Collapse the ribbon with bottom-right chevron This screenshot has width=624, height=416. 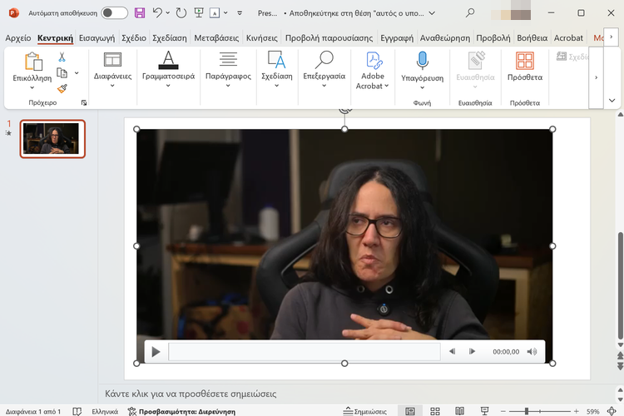coord(612,101)
